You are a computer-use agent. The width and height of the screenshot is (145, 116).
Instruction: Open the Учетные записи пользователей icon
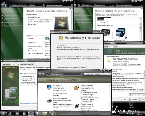[x=77, y=88]
